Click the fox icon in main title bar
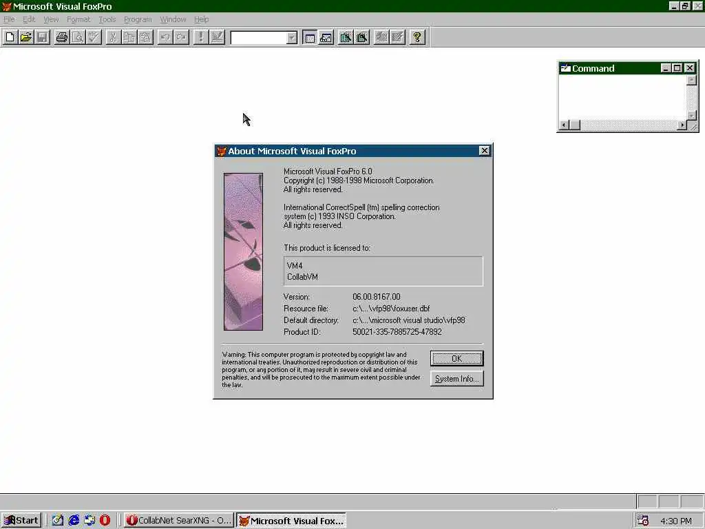Viewport: 705px width, 529px height. [x=6, y=6]
